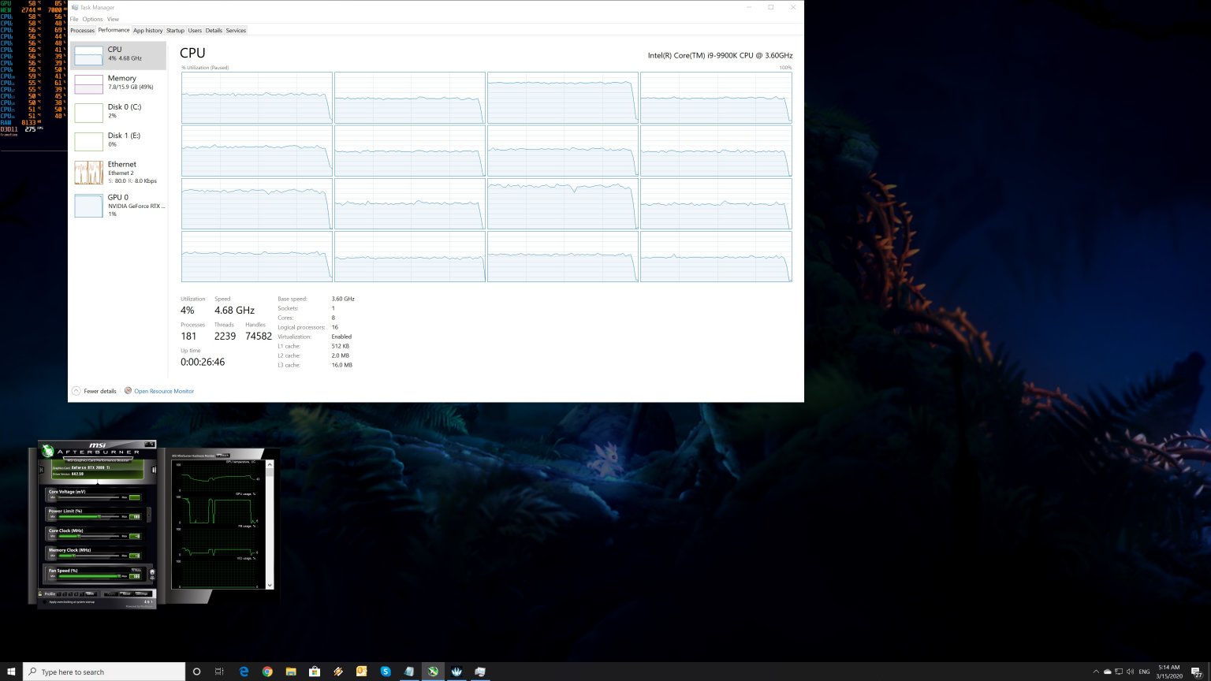The height and width of the screenshot is (681, 1211).
Task: Select Disk 0 (C:) in the sidebar
Action: tap(118, 110)
